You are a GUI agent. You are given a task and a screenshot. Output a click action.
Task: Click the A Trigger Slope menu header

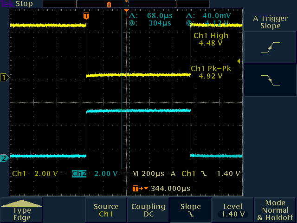271,22
